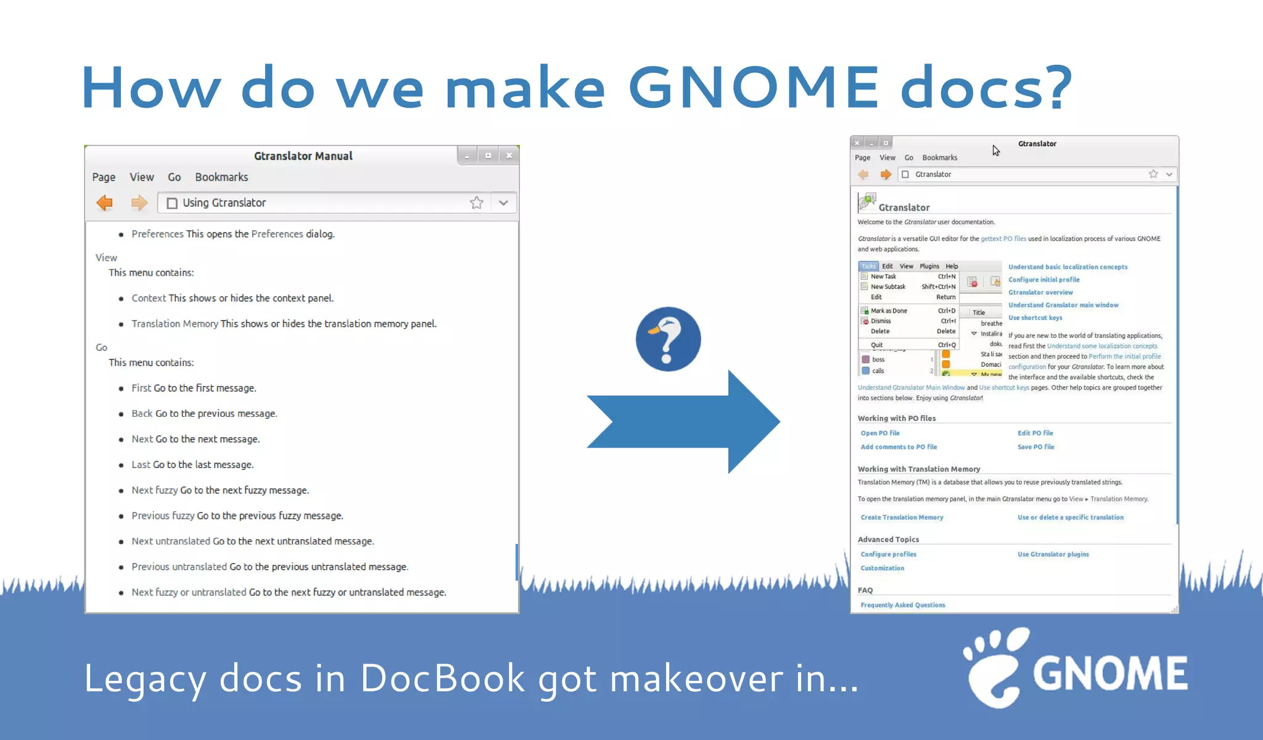The width and height of the screenshot is (1263, 740).
Task: Expand location dropdown in right Gtranslator window
Action: coord(1169,175)
